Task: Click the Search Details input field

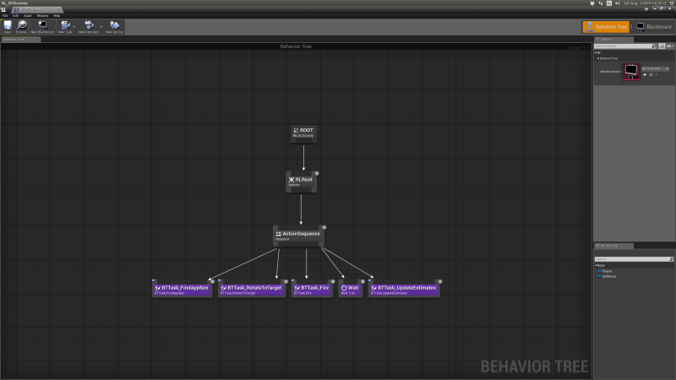Action: pyautogui.click(x=625, y=46)
